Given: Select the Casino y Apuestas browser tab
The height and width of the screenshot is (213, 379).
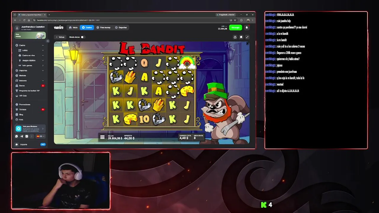Looking at the screenshot, I should pos(32,15).
